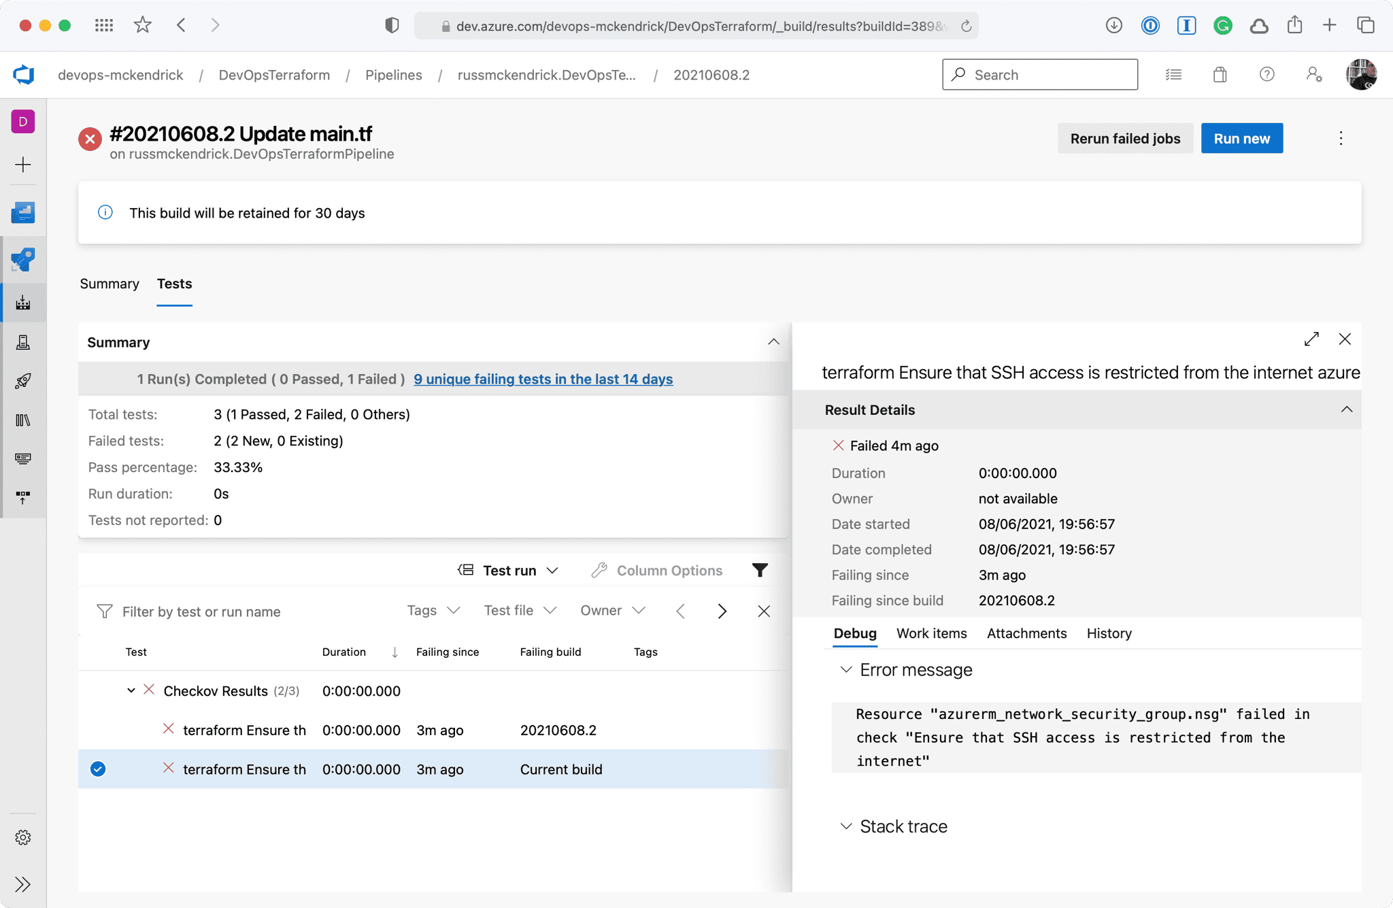Click Rerun failed jobs button
1393x908 pixels.
click(1125, 139)
